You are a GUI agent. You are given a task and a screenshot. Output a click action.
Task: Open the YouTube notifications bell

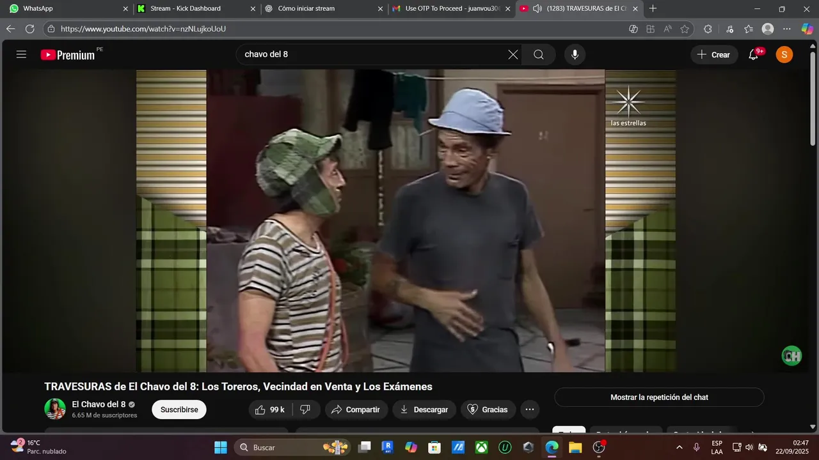754,54
